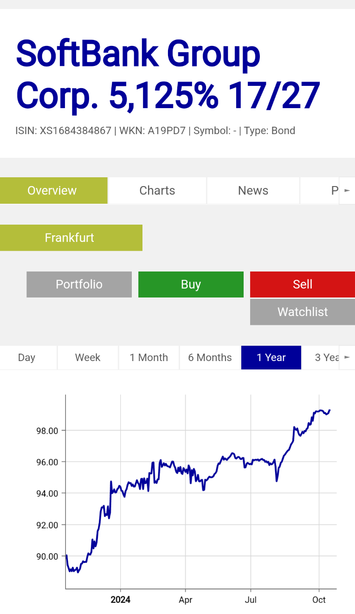Viewport: 355px width, 614px height.
Task: Select the 1 Year chart range
Action: [271, 357]
